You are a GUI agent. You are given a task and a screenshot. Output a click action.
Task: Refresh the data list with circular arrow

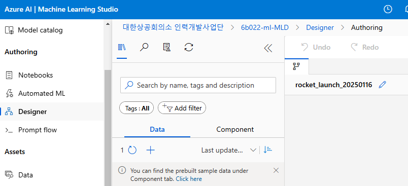point(132,150)
